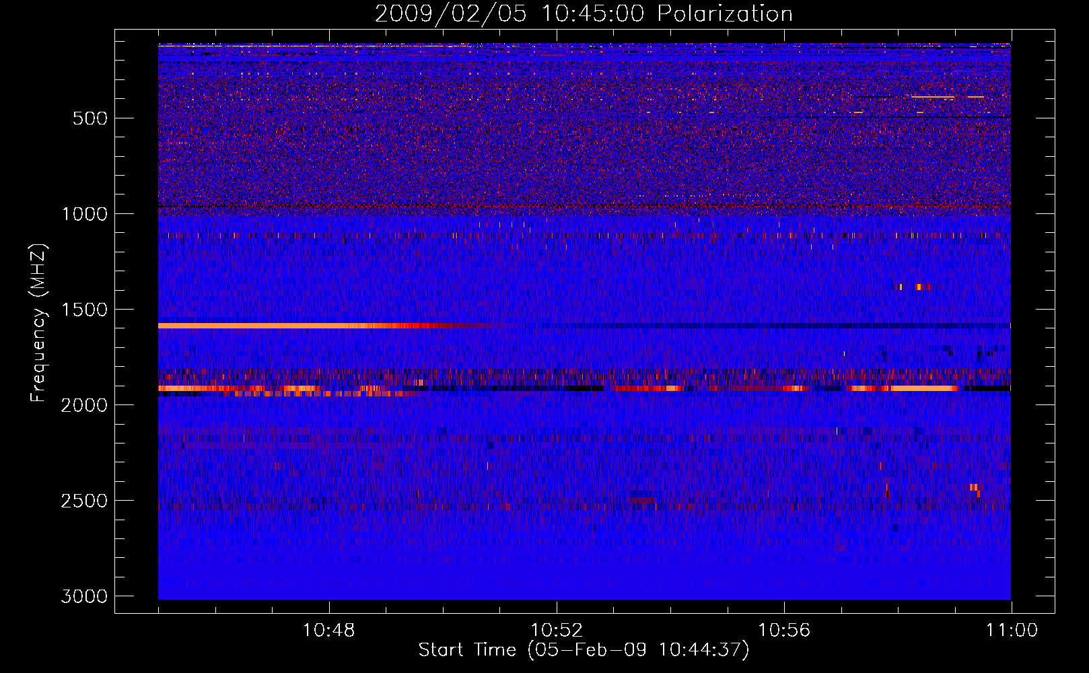Click the 10:56 time tick label
Image resolution: width=1089 pixels, height=673 pixels.
(784, 631)
